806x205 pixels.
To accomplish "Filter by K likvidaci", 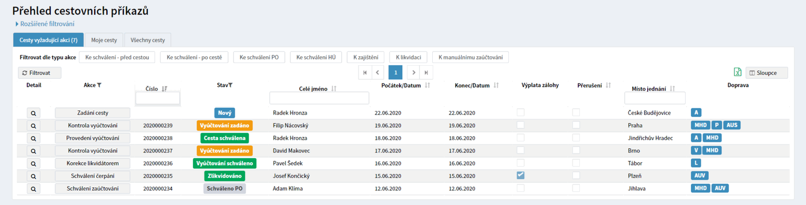I will point(408,57).
